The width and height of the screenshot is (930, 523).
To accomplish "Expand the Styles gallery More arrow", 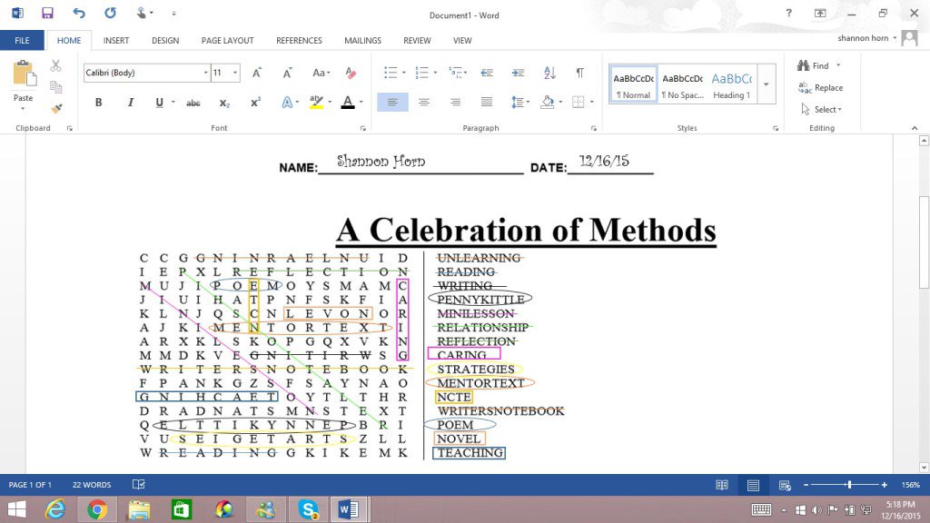I will click(x=767, y=84).
